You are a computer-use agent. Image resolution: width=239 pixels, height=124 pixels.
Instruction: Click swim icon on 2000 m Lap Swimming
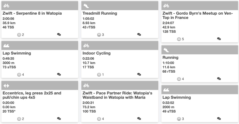coord(166,90)
